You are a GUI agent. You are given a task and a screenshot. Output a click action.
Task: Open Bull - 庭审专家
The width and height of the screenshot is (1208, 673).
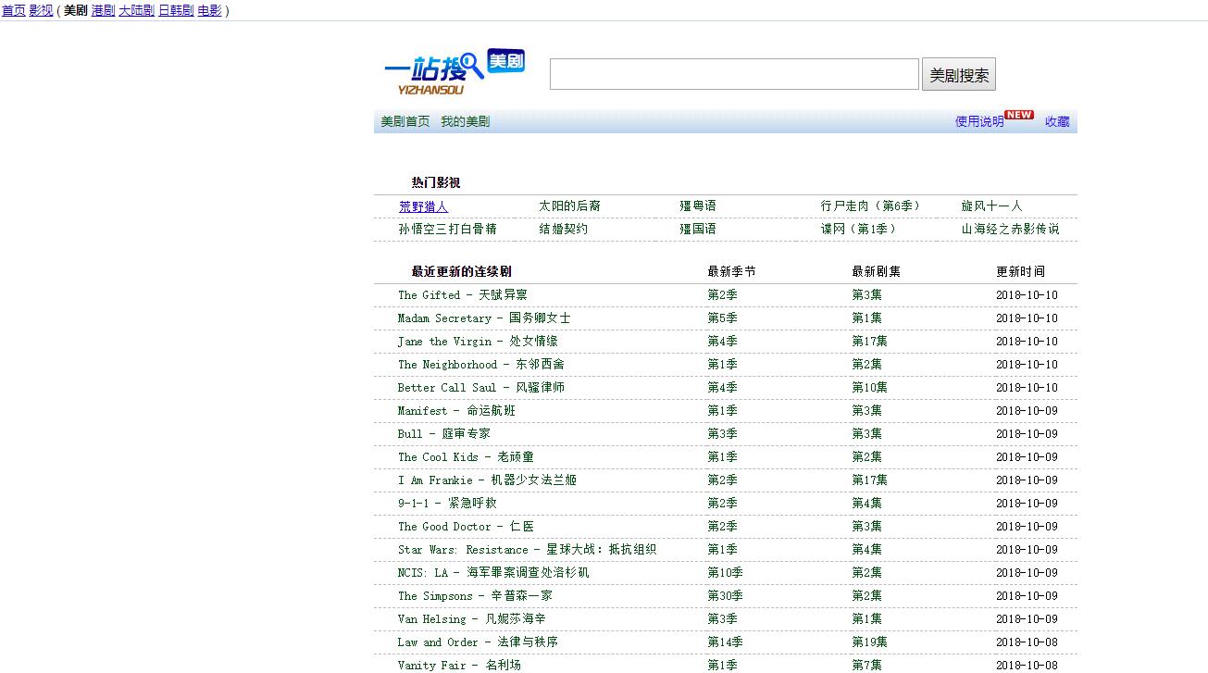tap(444, 434)
